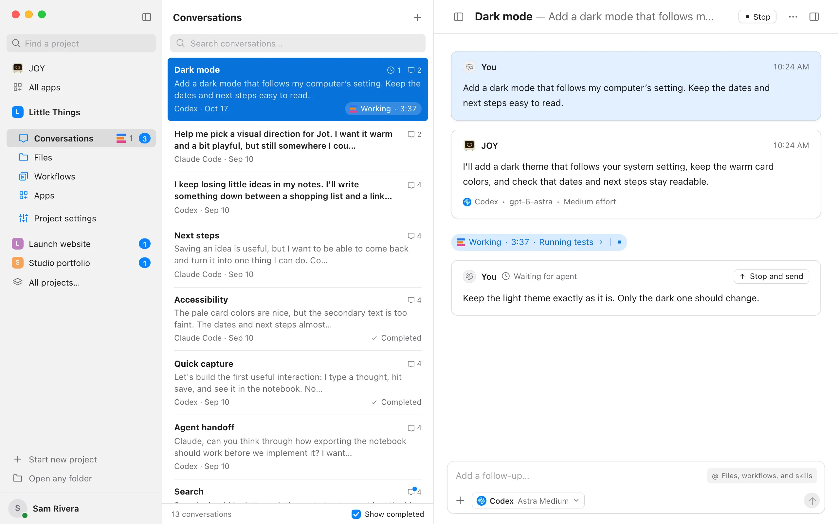Open Workflows in the sidebar
838x524 pixels.
coord(81,177)
